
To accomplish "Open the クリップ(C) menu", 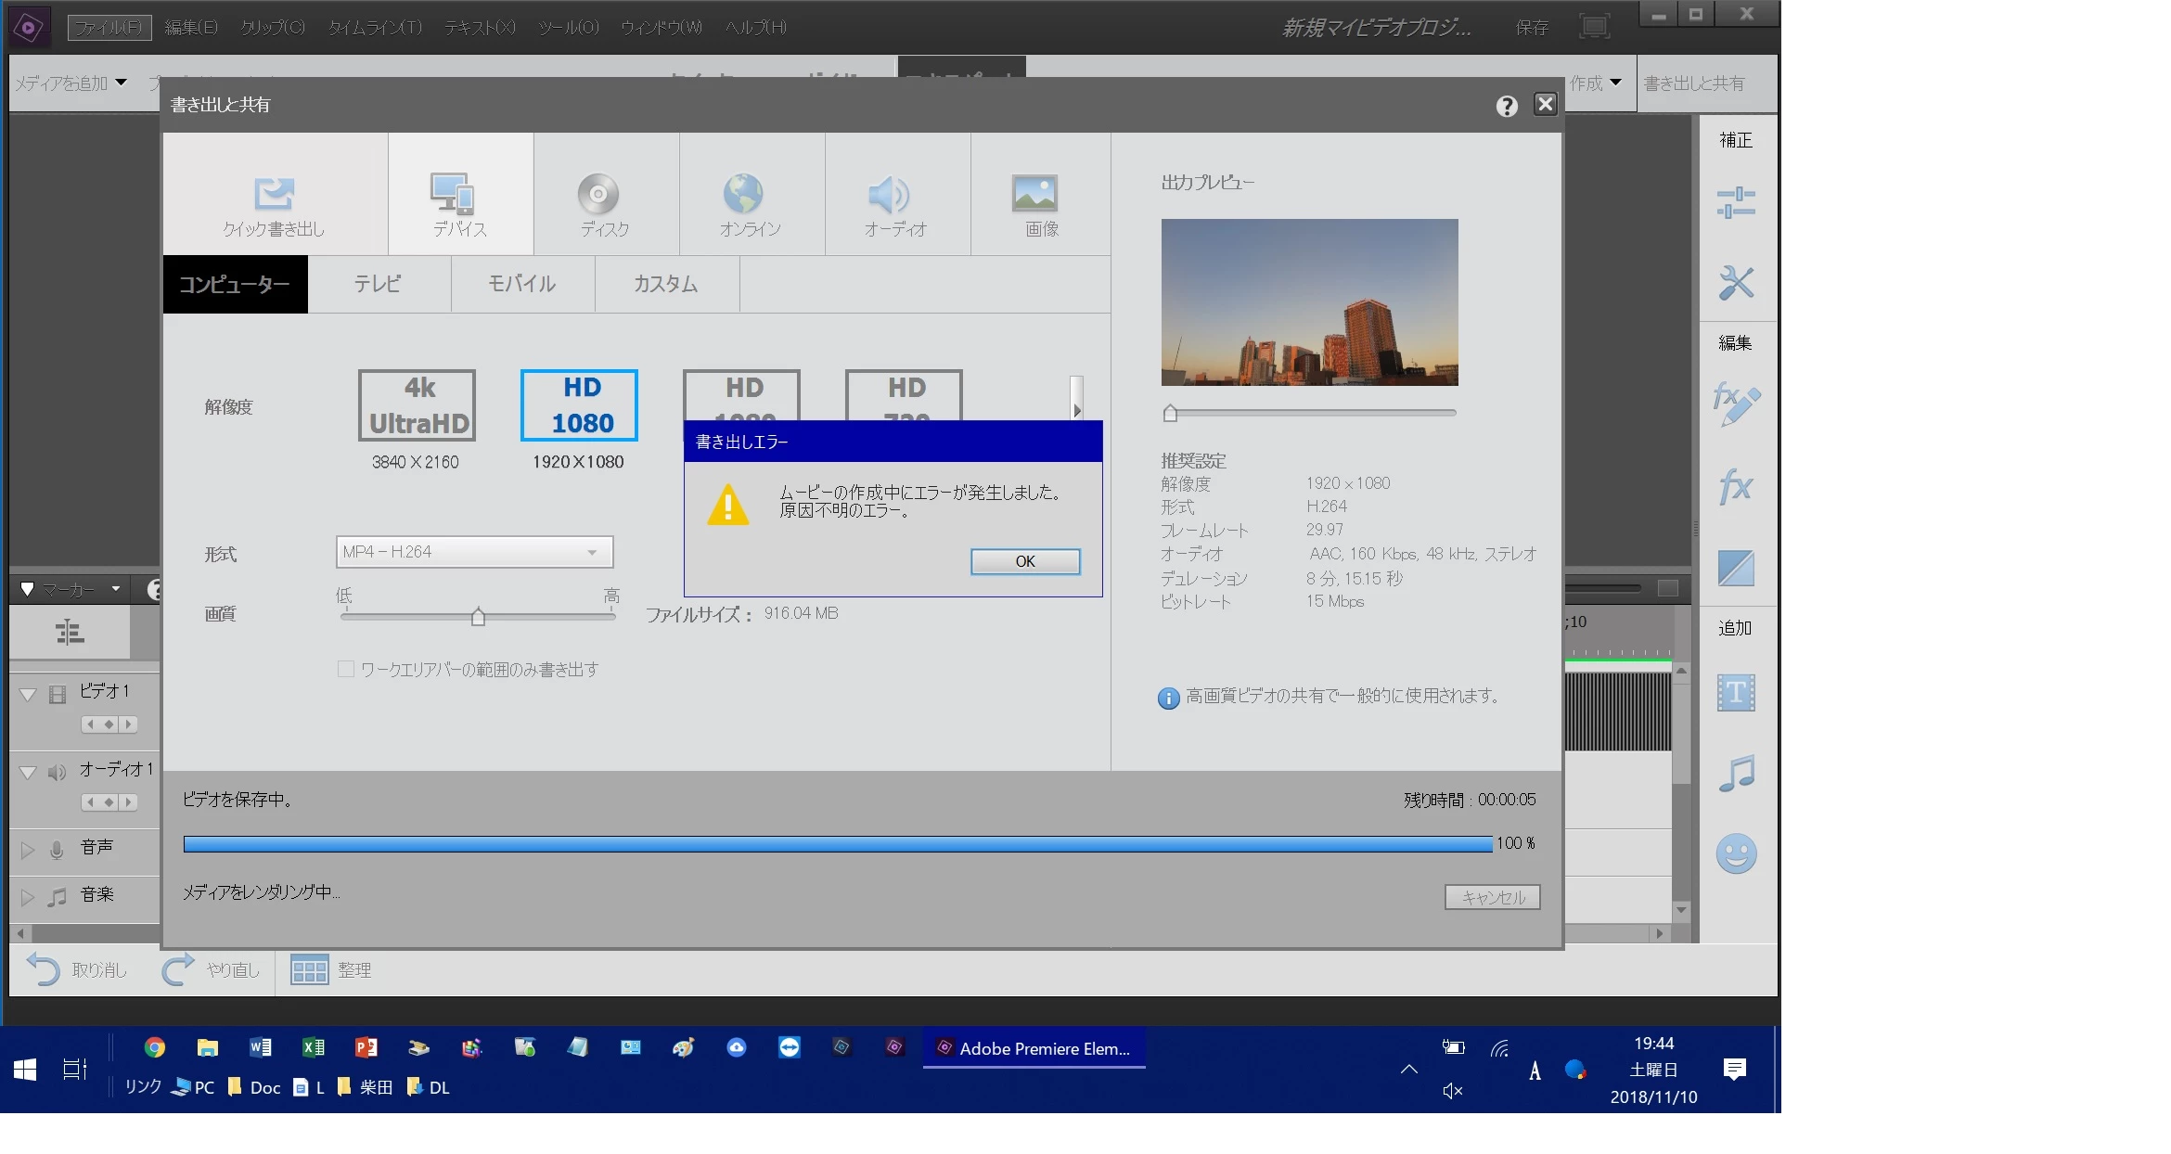I will [272, 27].
